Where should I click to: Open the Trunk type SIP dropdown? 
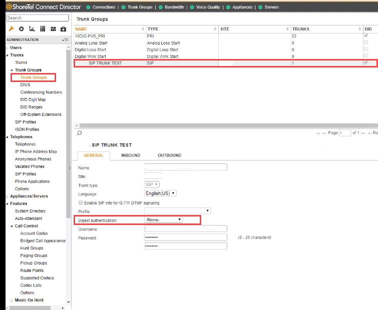click(x=152, y=184)
